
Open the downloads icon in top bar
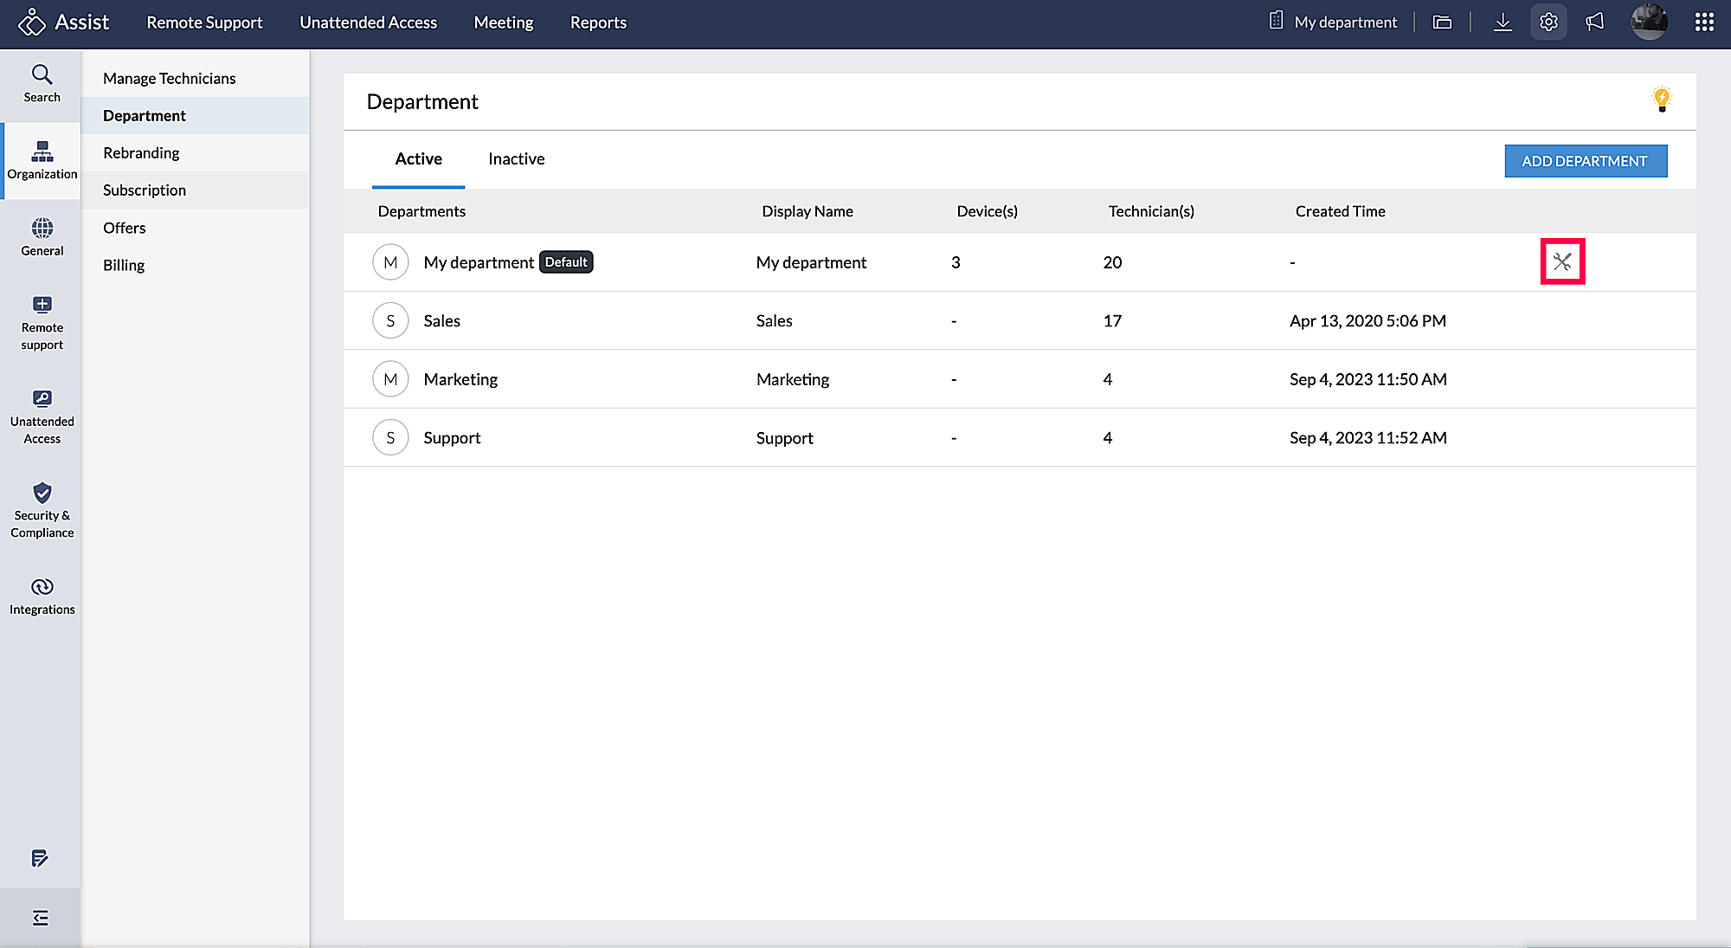tap(1503, 22)
